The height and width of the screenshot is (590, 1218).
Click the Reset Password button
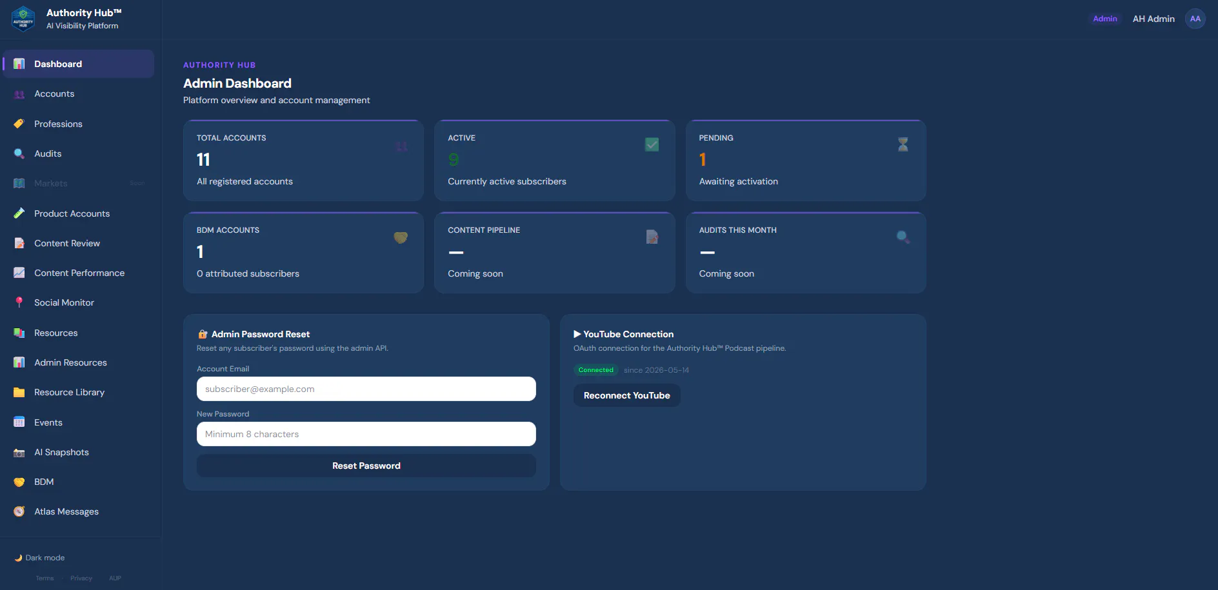pyautogui.click(x=366, y=466)
